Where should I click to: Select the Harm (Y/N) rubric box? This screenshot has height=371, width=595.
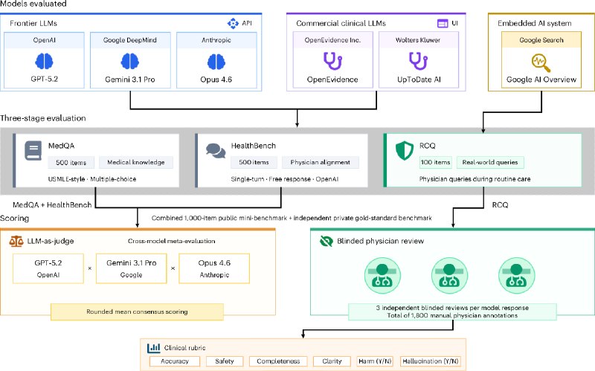pos(375,361)
